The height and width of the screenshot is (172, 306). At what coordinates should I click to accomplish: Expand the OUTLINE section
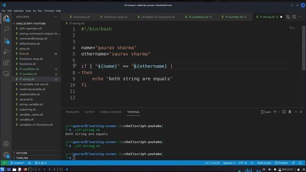click(x=22, y=153)
